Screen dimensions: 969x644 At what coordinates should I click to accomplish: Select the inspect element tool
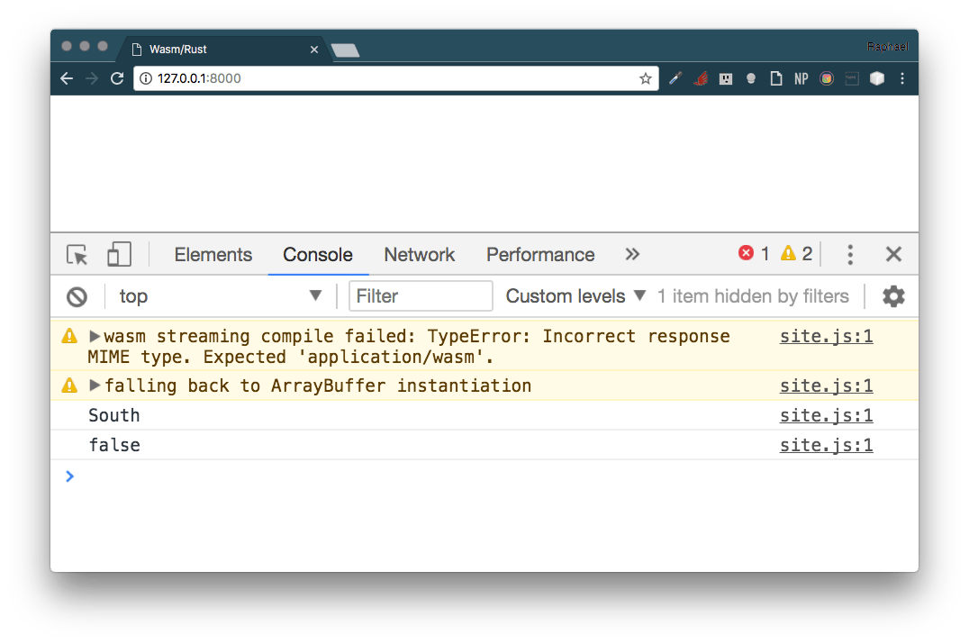point(77,254)
